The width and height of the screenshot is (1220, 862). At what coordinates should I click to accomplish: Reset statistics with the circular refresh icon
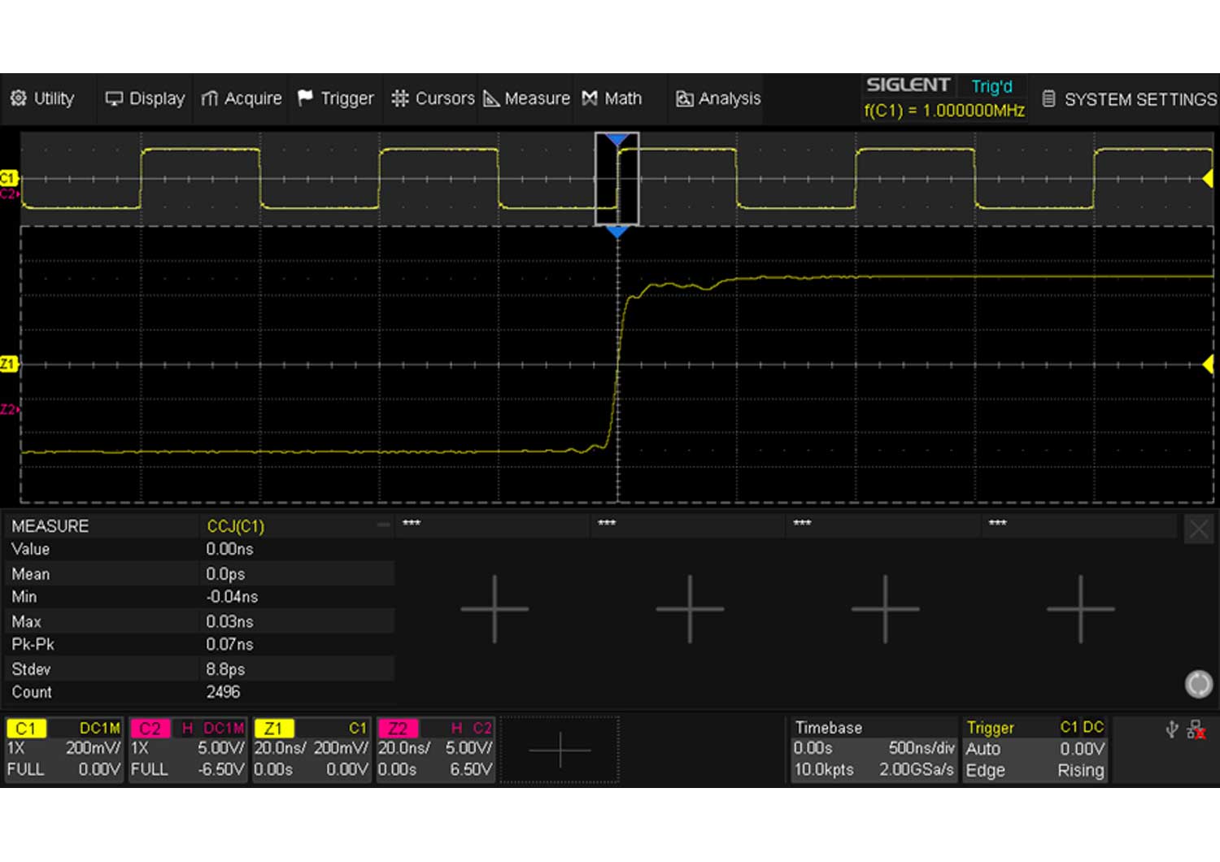point(1198,684)
